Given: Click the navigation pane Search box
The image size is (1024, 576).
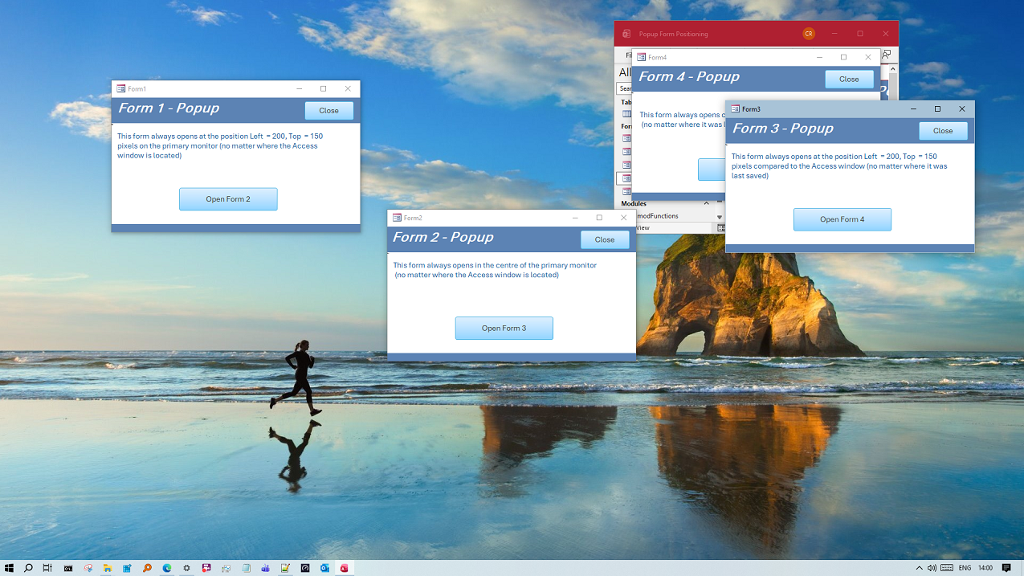Looking at the screenshot, I should (625, 88).
